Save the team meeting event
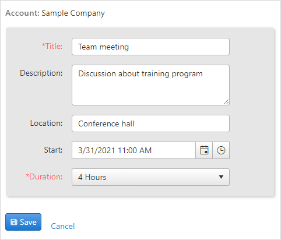 pyautogui.click(x=23, y=222)
